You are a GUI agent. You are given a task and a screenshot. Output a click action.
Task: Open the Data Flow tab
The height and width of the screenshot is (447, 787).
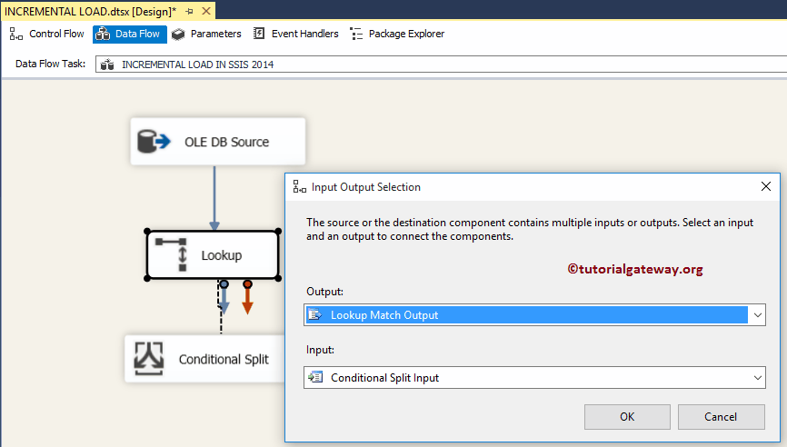coord(129,34)
